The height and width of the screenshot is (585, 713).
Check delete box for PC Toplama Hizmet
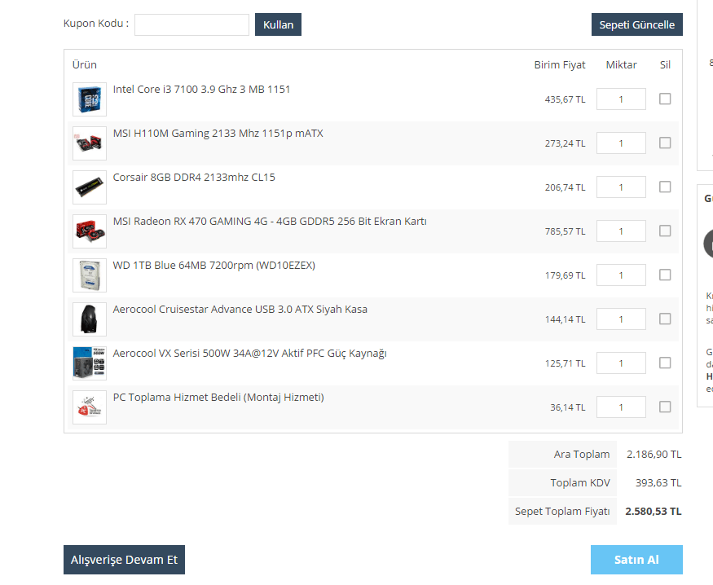(665, 407)
